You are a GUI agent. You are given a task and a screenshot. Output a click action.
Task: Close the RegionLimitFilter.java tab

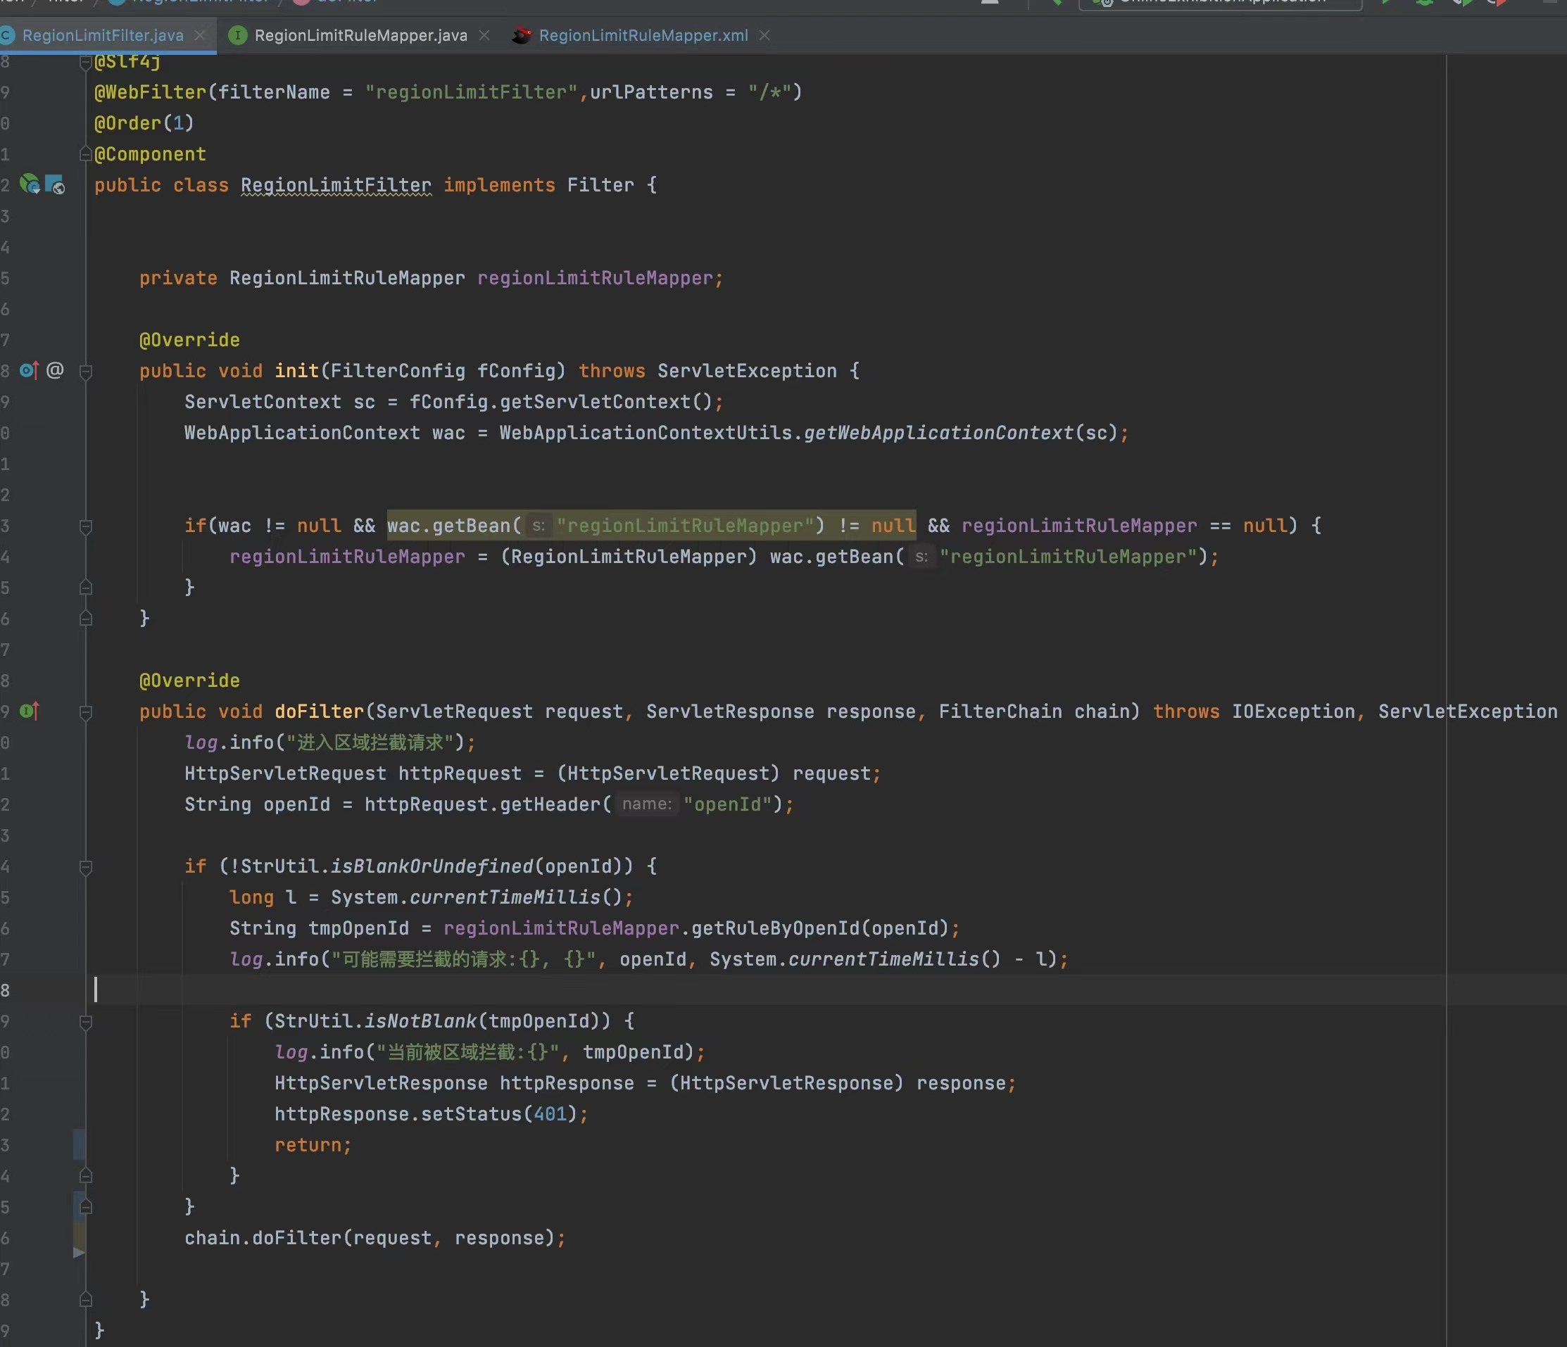[x=200, y=34]
